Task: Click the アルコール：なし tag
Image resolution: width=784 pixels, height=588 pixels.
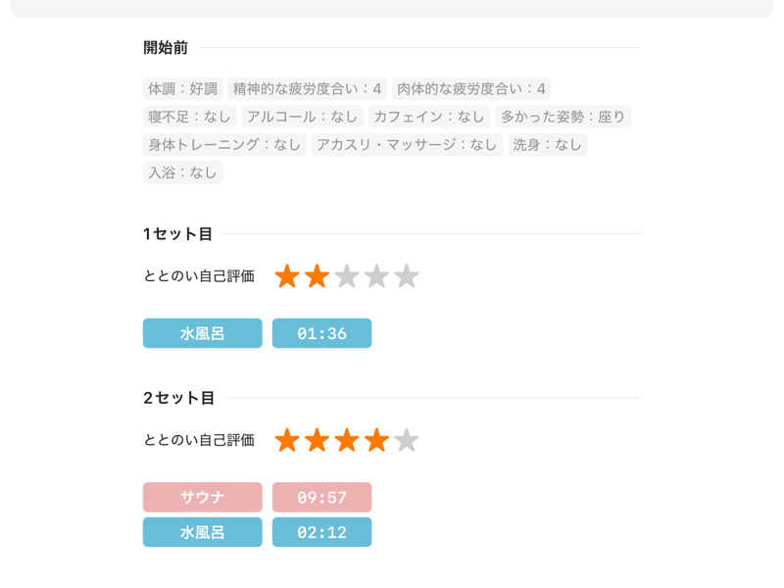Action: tap(302, 117)
